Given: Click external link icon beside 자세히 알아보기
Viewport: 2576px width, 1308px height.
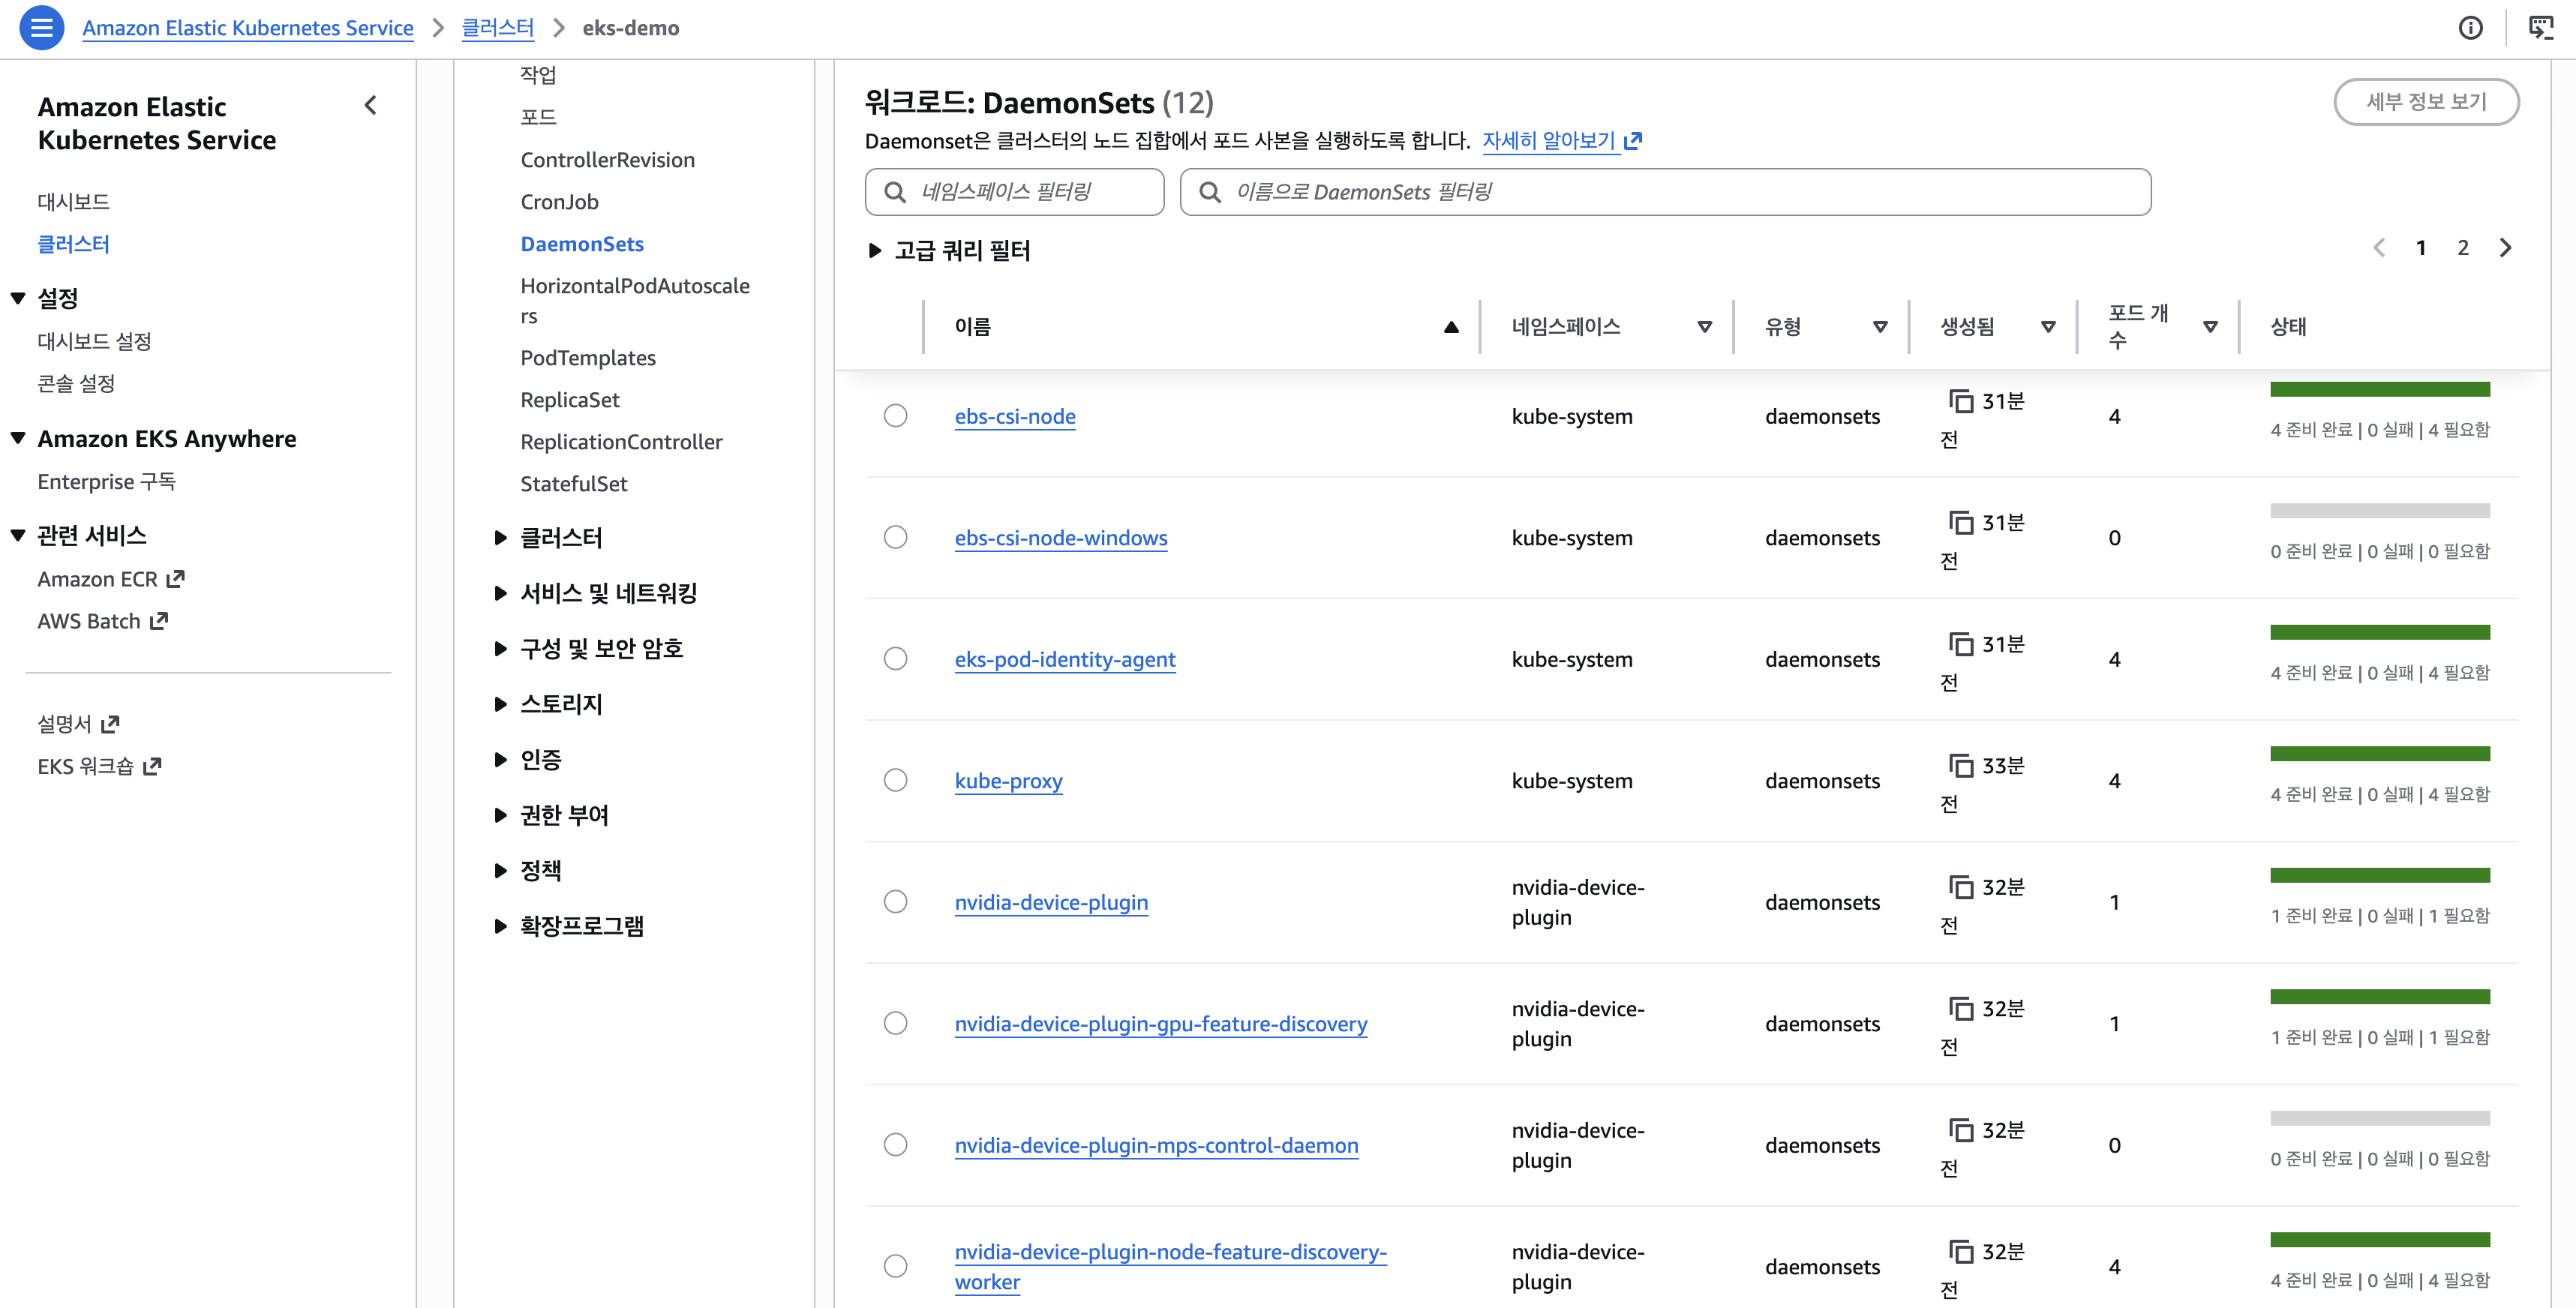Looking at the screenshot, I should 1633,141.
